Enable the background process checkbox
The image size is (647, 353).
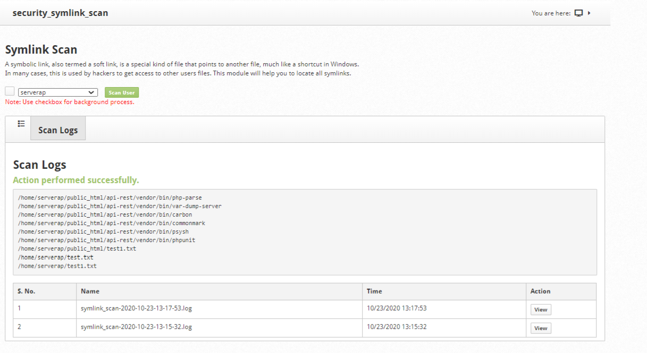tap(10, 91)
